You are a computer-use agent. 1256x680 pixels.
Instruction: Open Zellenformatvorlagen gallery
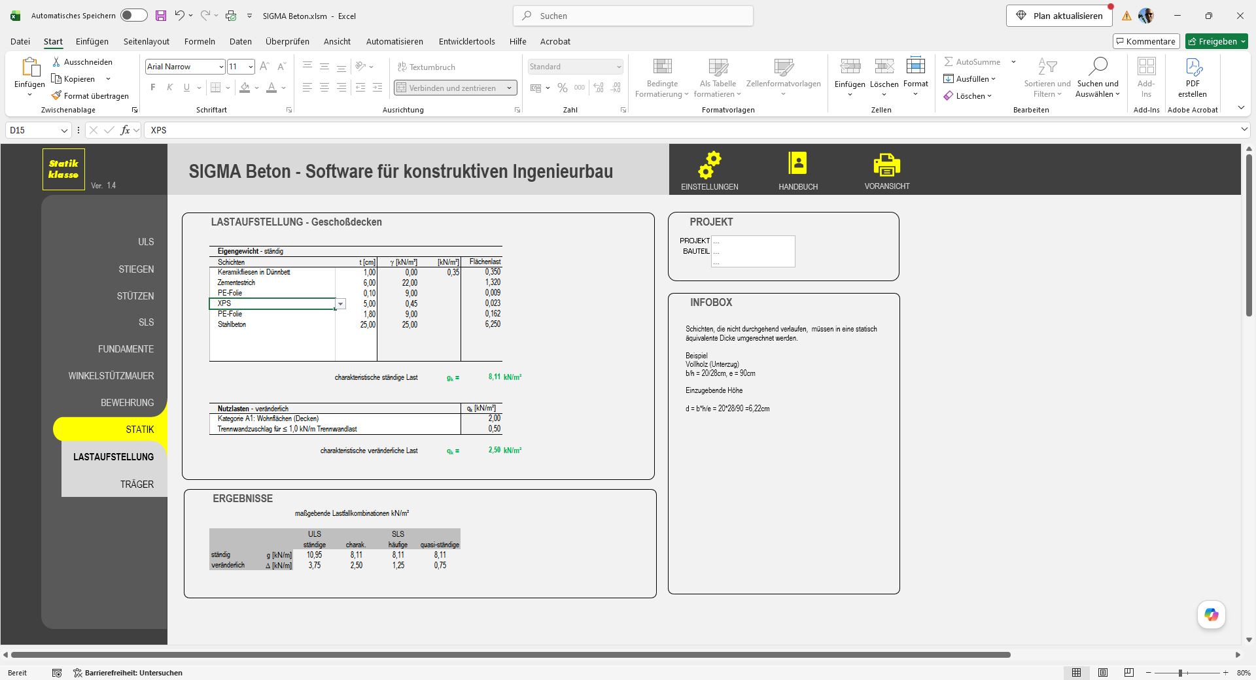[784, 78]
